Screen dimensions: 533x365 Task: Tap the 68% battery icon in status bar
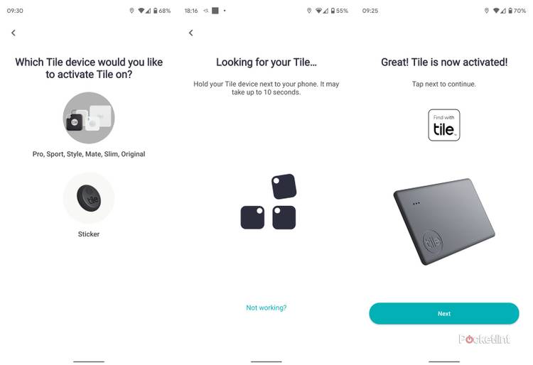coord(156,11)
